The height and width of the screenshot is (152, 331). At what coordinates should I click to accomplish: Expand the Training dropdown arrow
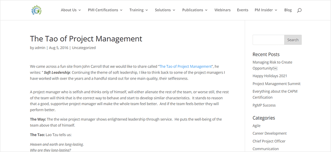[x=147, y=10]
